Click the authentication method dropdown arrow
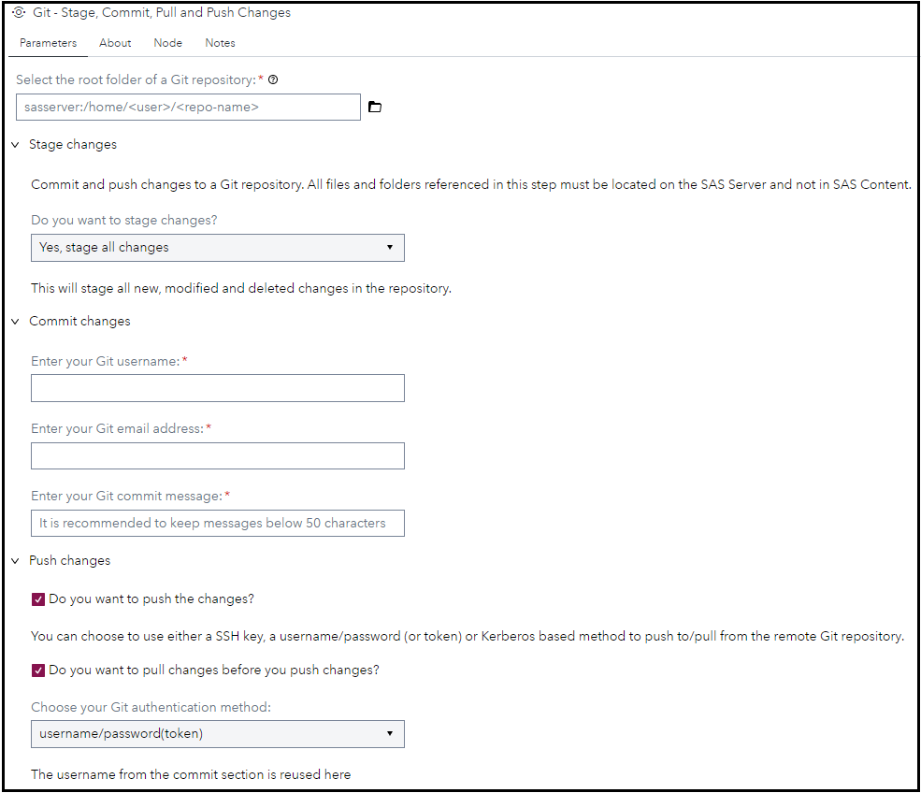921x793 pixels. (389, 734)
